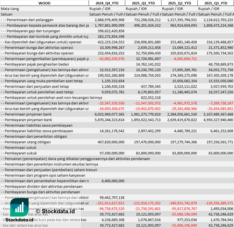This screenshot has height=228, width=234.
Task: Click Pembayaran dividen dari aktivitas pendanaan label
Action: (x=43, y=186)
